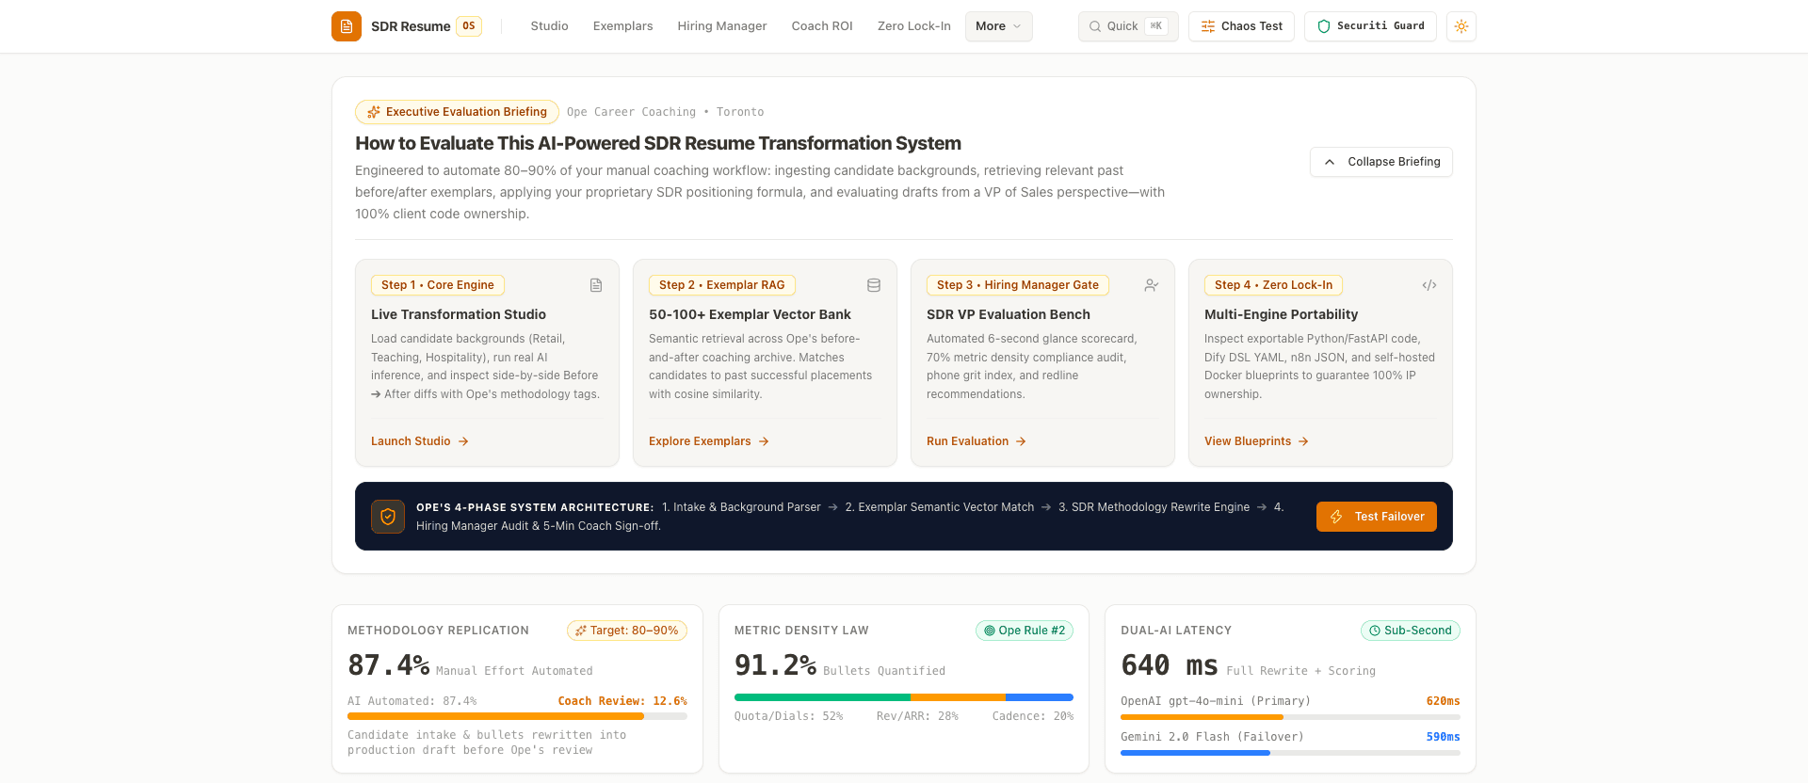Click the SDR VP Evaluation Bench heading
Image resolution: width=1808 pixels, height=783 pixels.
[1009, 314]
